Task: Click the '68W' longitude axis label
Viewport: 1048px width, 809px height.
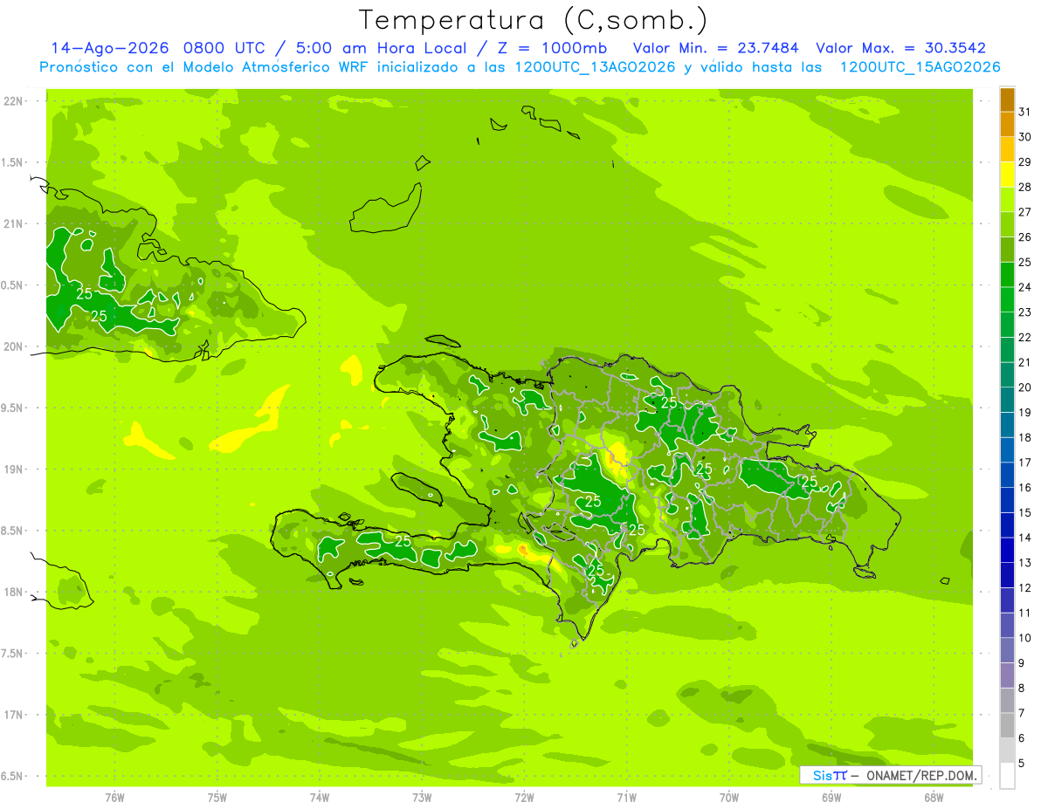Action: tap(934, 797)
